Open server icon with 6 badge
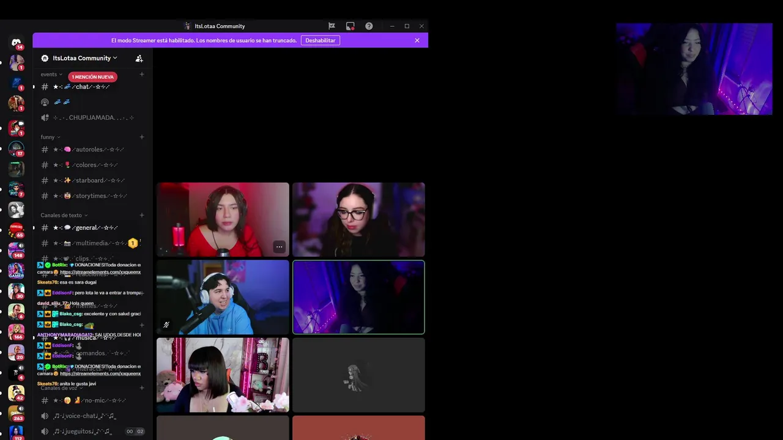This screenshot has height=440, width=783. pyautogui.click(x=16, y=311)
